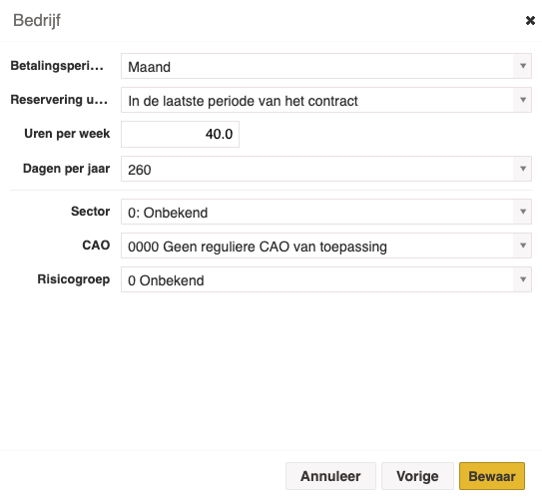The height and width of the screenshot is (503, 542).
Task: Click the Uren per week input field
Action: point(180,134)
